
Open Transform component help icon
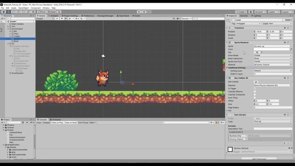click(285, 28)
